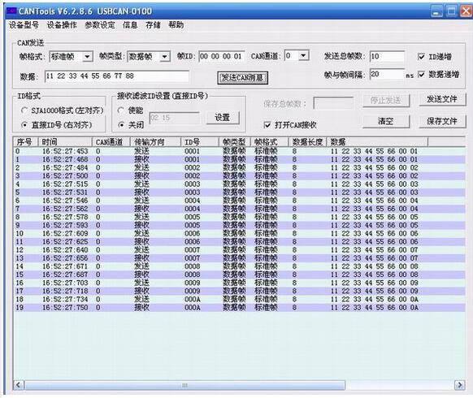Expand the CAN通道 dropdown
Image resolution: width=473 pixels, height=398 pixels.
(x=304, y=55)
